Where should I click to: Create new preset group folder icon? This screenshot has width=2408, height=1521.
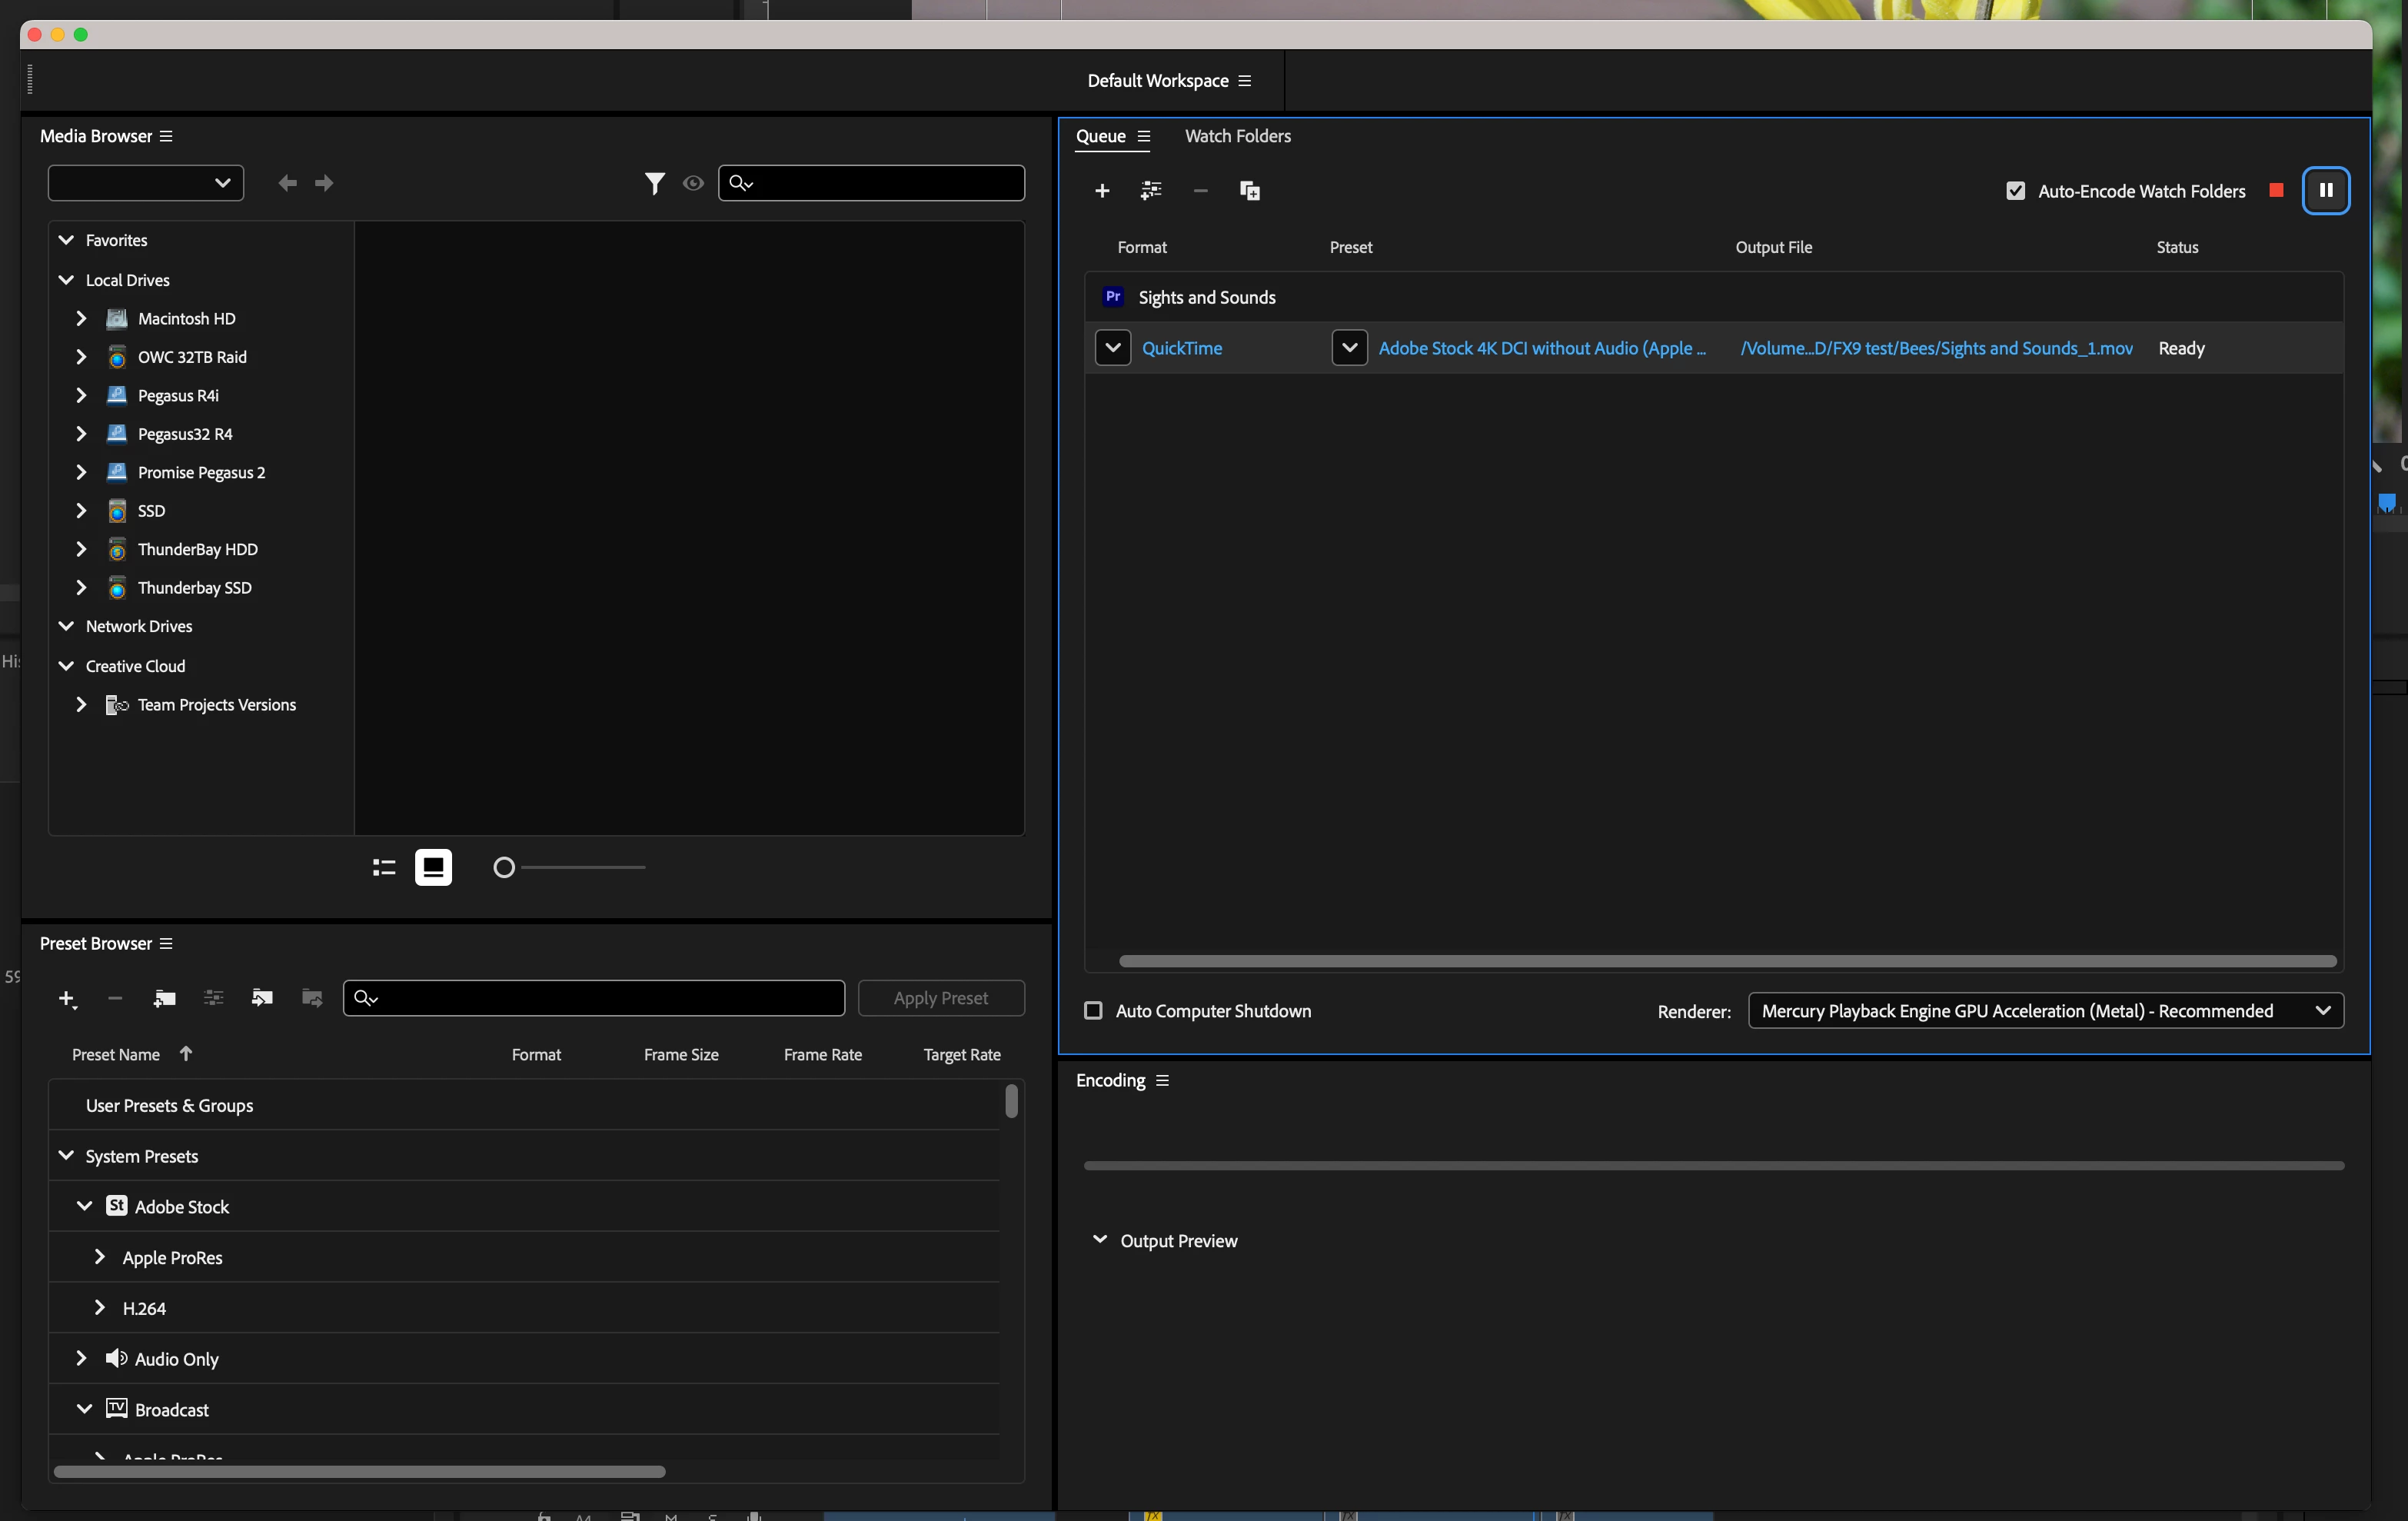coord(164,998)
